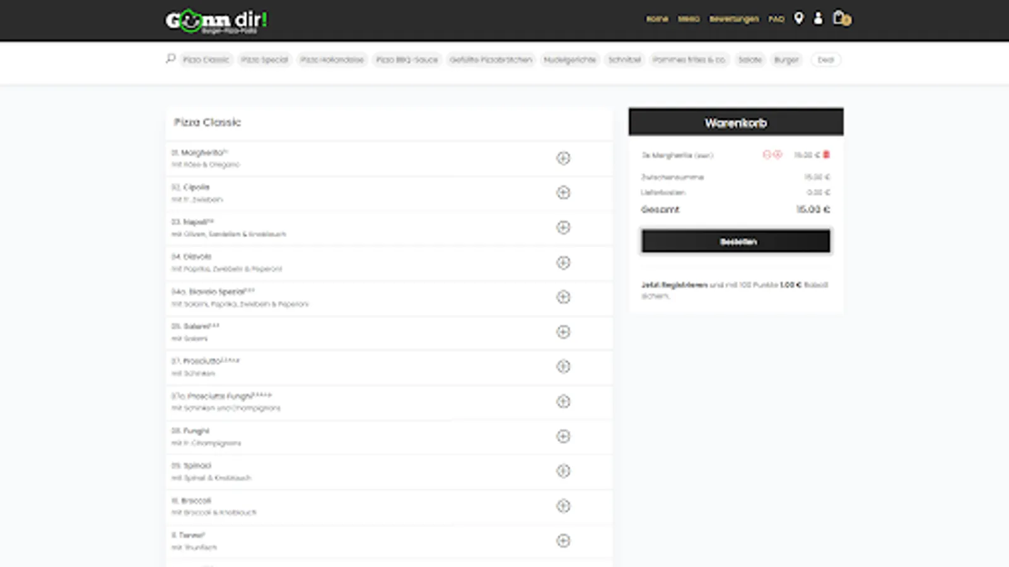
Task: Select the Pizza Classic category chip
Action: tap(206, 60)
